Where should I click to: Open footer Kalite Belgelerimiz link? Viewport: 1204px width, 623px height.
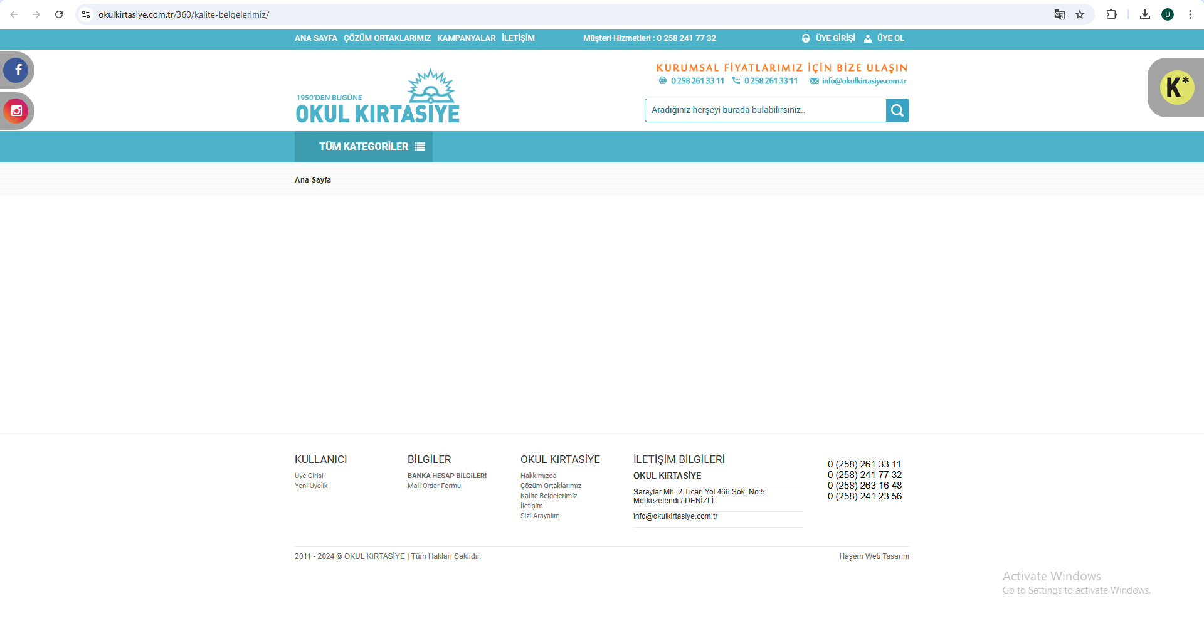click(x=549, y=496)
